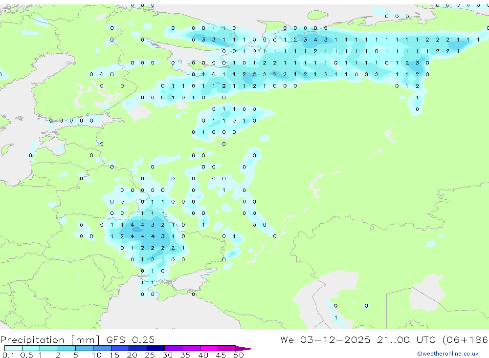489x358 pixels.
Task: Click the legend scale label '25'
Action: [150, 355]
